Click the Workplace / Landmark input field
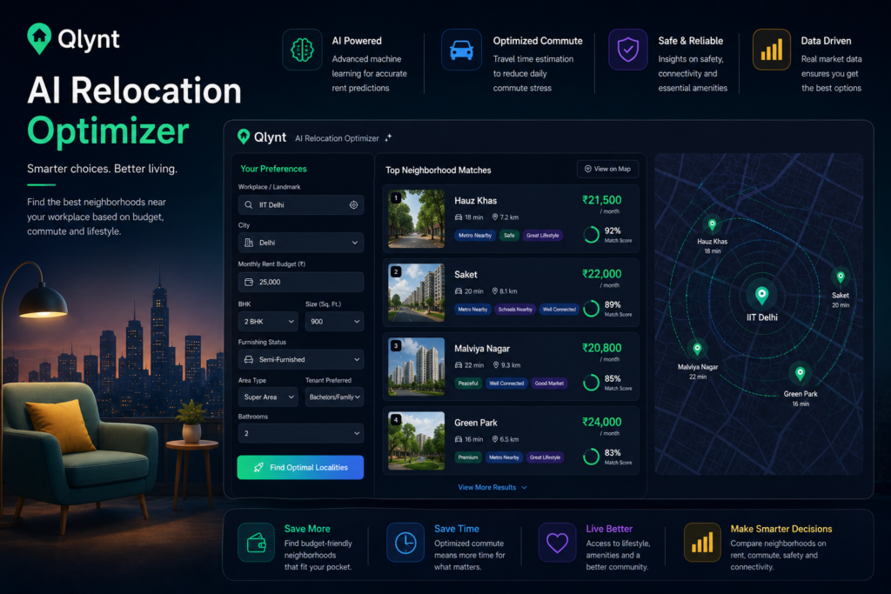The height and width of the screenshot is (594, 891). pos(300,205)
